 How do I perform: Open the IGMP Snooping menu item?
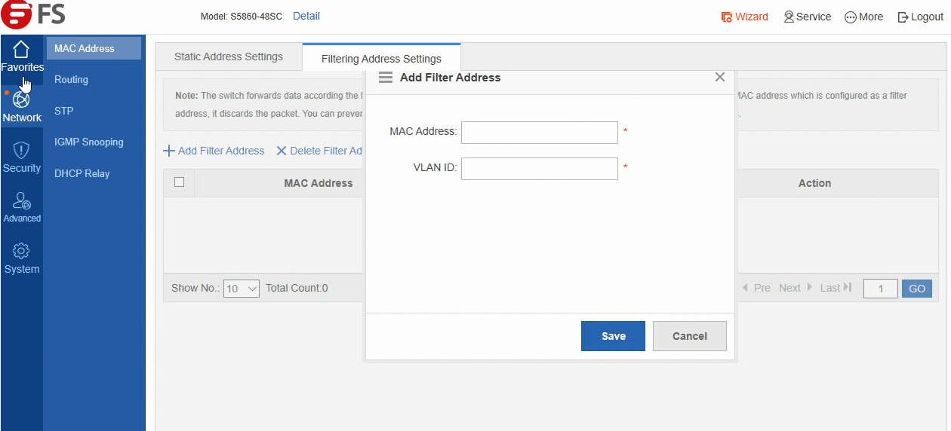88,142
